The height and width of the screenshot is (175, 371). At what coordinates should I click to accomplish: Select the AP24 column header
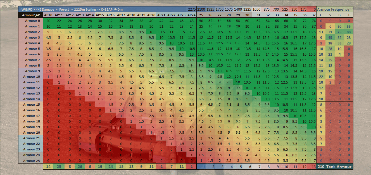(x=191, y=15)
